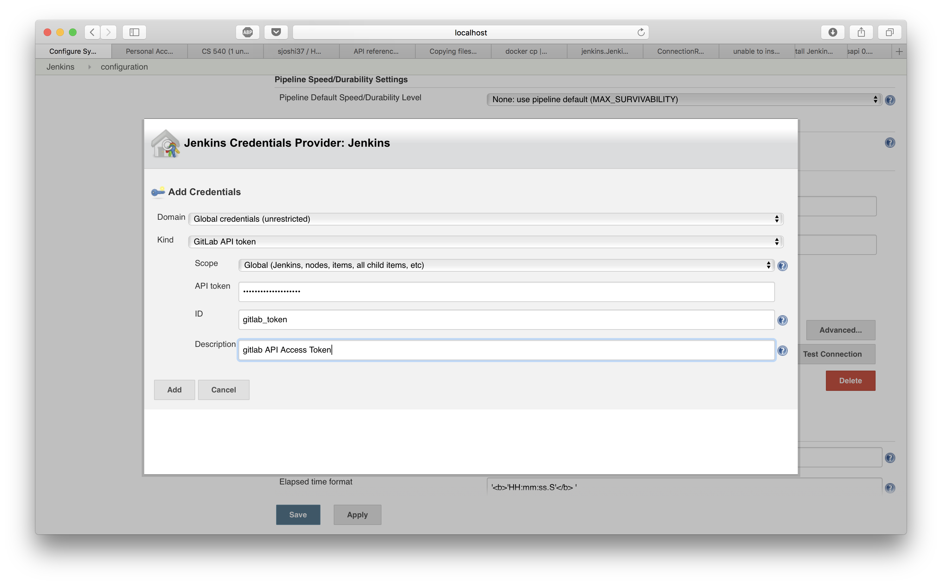Expand the Jenkins breadcrumb arrow
Viewport: 942px width, 585px height.
pyautogui.click(x=90, y=67)
